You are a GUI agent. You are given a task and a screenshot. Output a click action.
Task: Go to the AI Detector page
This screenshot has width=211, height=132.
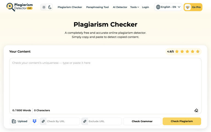coord(120,7)
